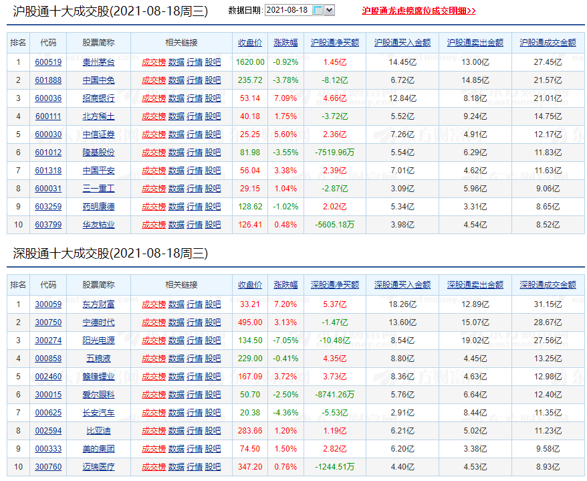The height and width of the screenshot is (481, 587).
Task: Open stock code 603799 link
Action: pos(48,225)
